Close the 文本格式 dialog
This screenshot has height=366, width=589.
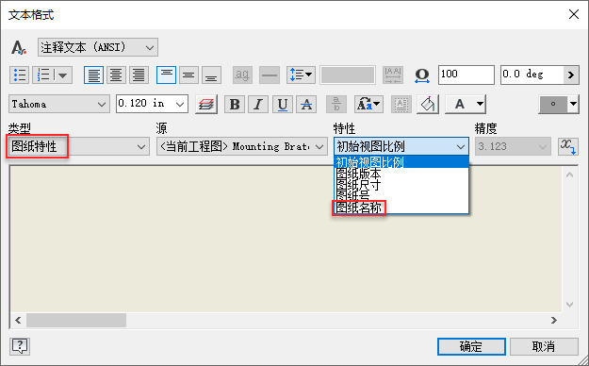(x=574, y=14)
